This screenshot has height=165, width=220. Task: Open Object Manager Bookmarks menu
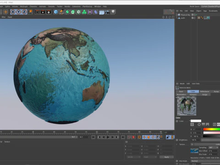(213, 11)
